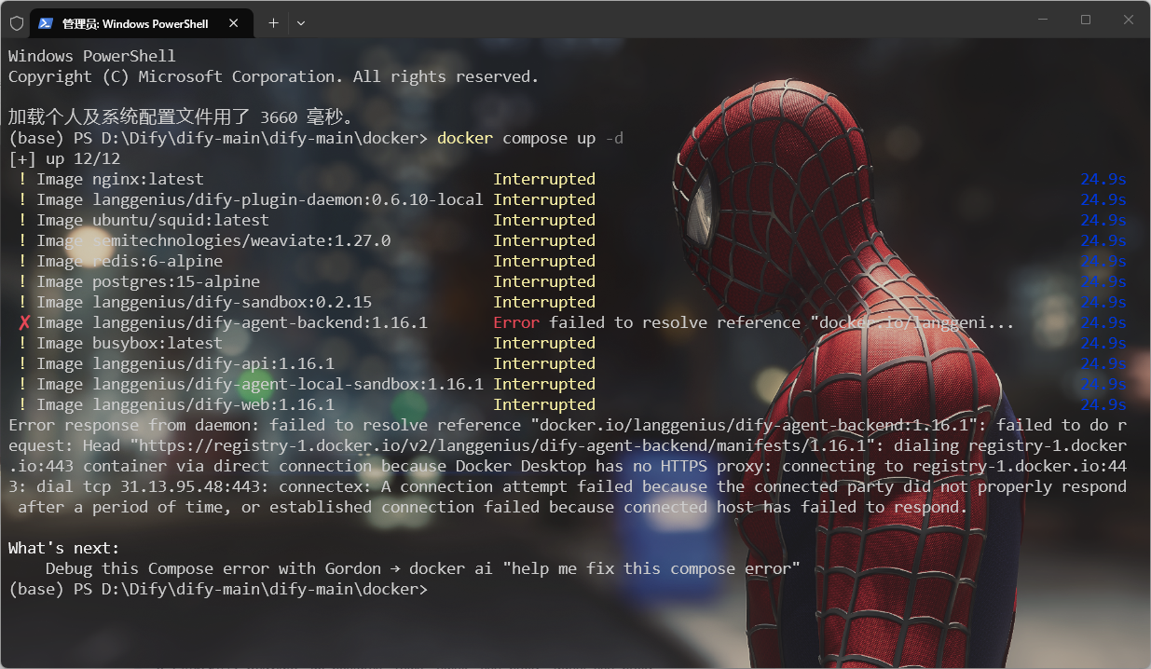Click 'Interrupted' status on nginx row
This screenshot has width=1151, height=669.
point(544,179)
